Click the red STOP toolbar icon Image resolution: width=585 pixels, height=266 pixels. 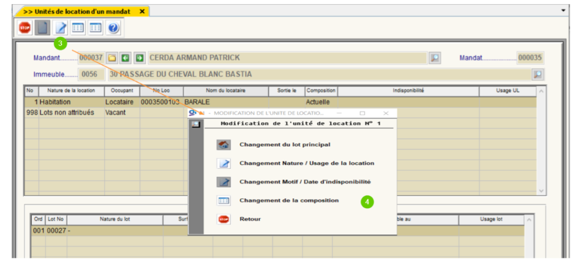(24, 27)
